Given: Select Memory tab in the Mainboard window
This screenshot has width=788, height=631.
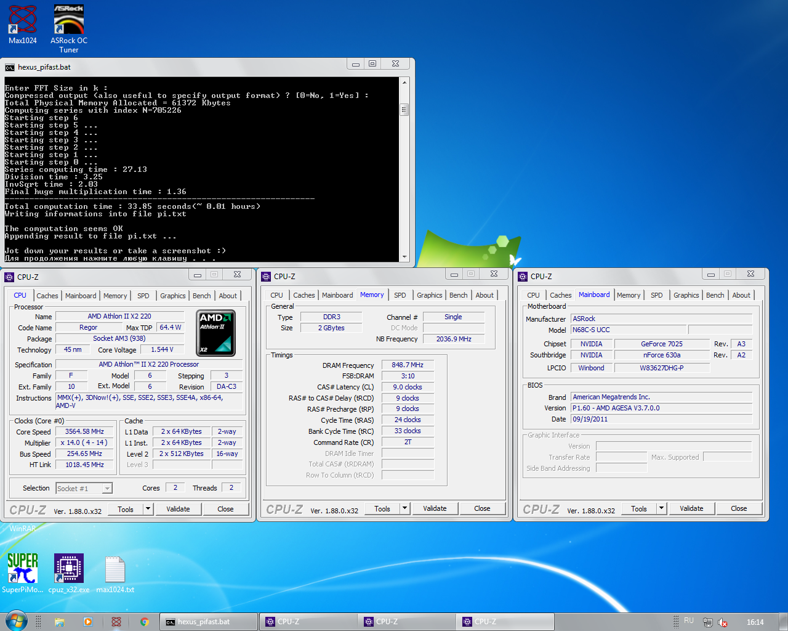Looking at the screenshot, I should 629,295.
